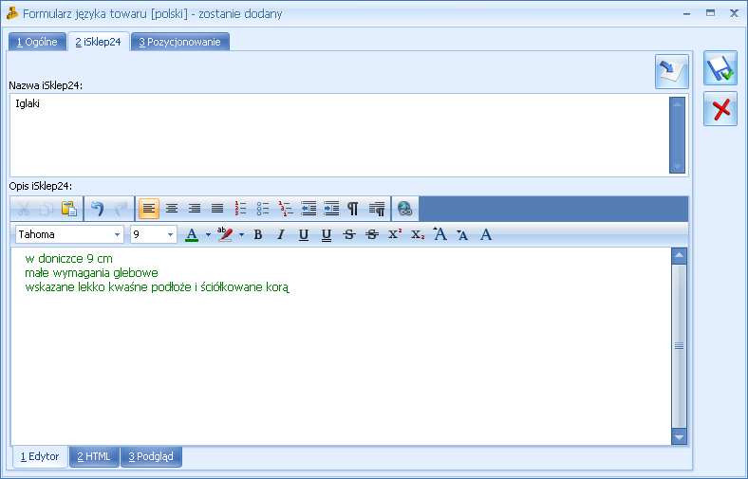Cancel the form with red X button

point(720,109)
